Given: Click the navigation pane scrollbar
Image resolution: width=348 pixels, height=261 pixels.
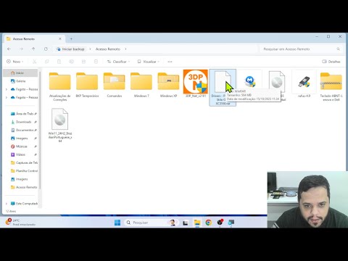Looking at the screenshot, I should click(40, 130).
